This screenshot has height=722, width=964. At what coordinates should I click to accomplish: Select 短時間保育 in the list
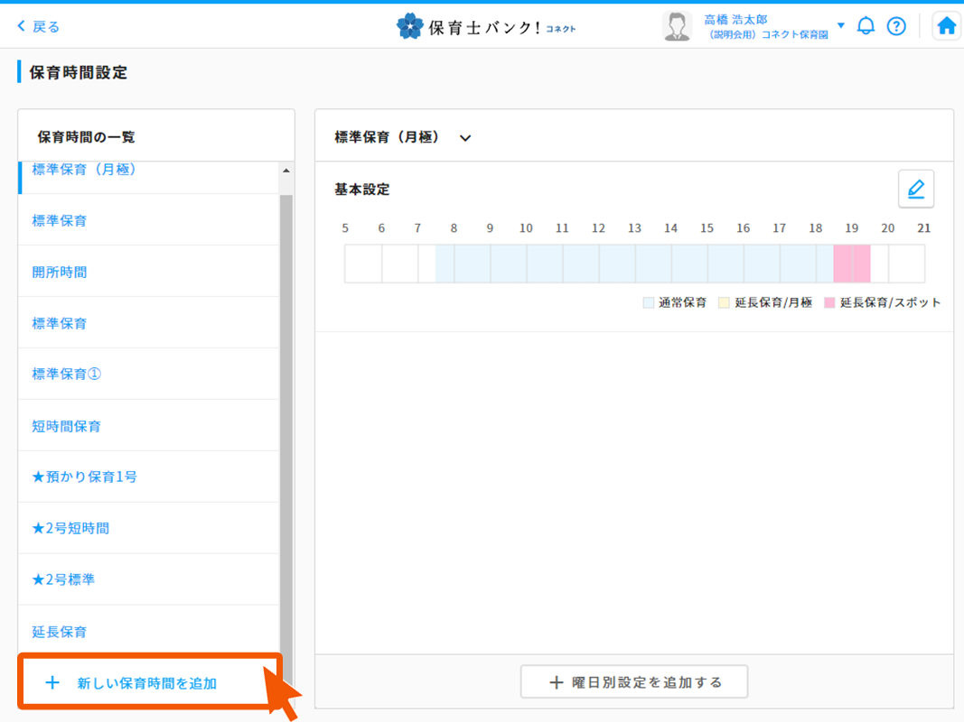pos(67,426)
